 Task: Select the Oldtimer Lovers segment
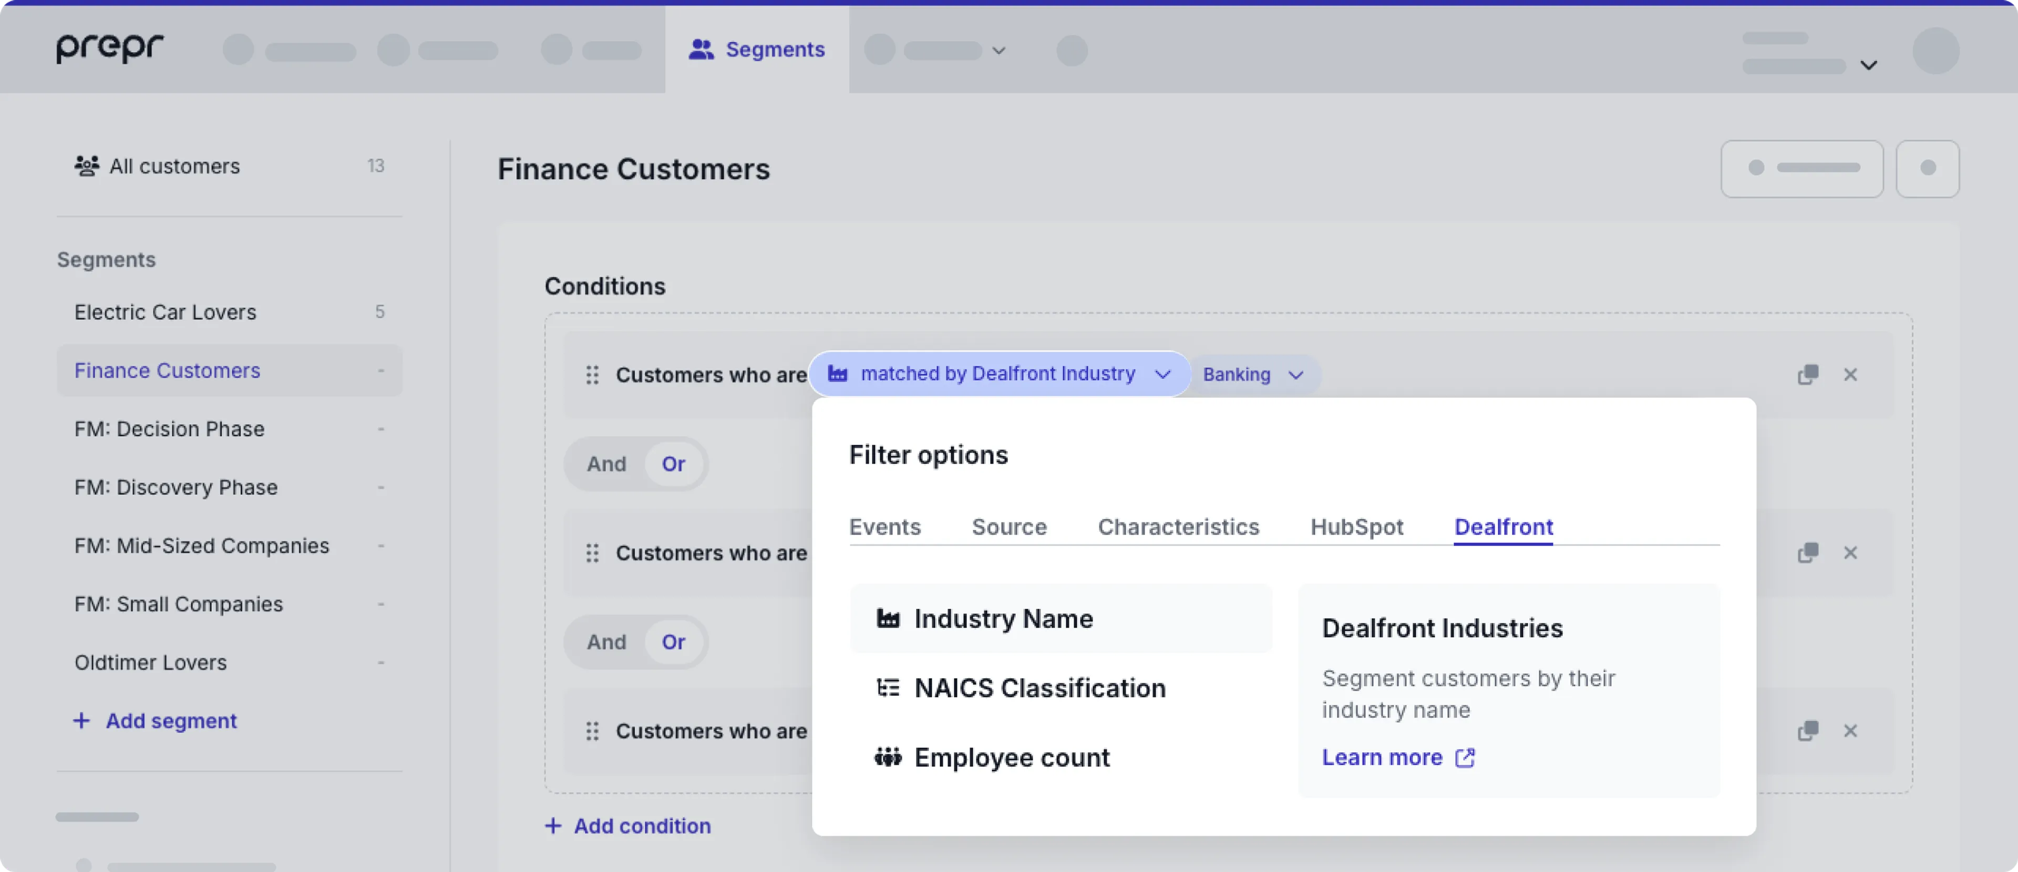pos(229,662)
